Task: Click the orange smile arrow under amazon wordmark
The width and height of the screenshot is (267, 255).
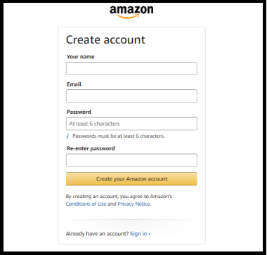Action: (129, 16)
